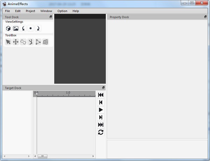Select the grid deform tool
210x161 pixels.
[x=45, y=42]
